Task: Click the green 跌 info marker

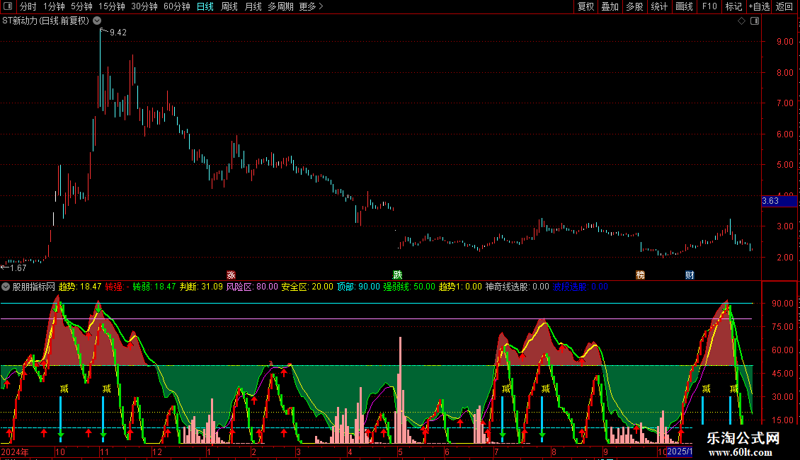Action: pyautogui.click(x=397, y=275)
